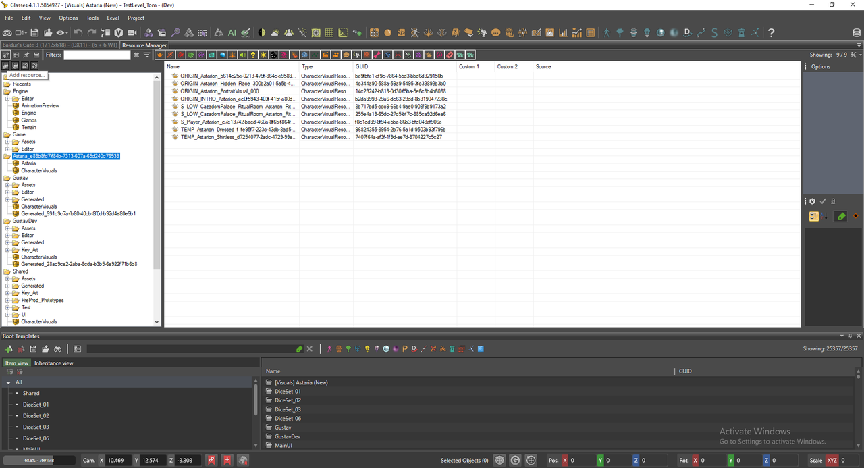The image size is (864, 468).
Task: Click the grid icon in main toolbar
Action: [329, 32]
